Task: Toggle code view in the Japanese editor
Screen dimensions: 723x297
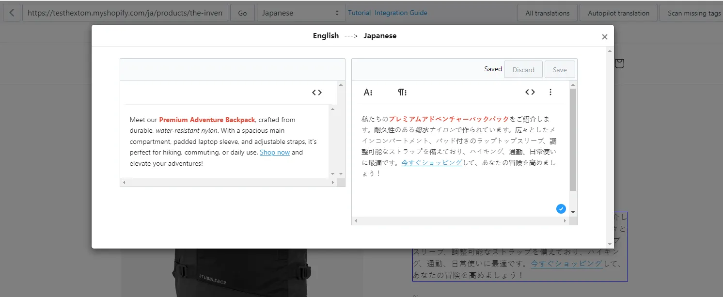Action: coord(530,92)
